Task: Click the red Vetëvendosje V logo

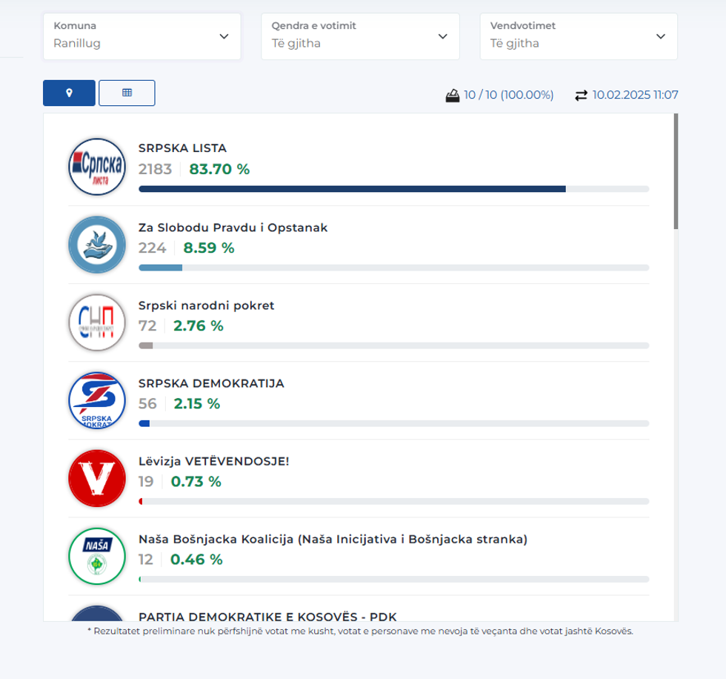Action: point(97,479)
